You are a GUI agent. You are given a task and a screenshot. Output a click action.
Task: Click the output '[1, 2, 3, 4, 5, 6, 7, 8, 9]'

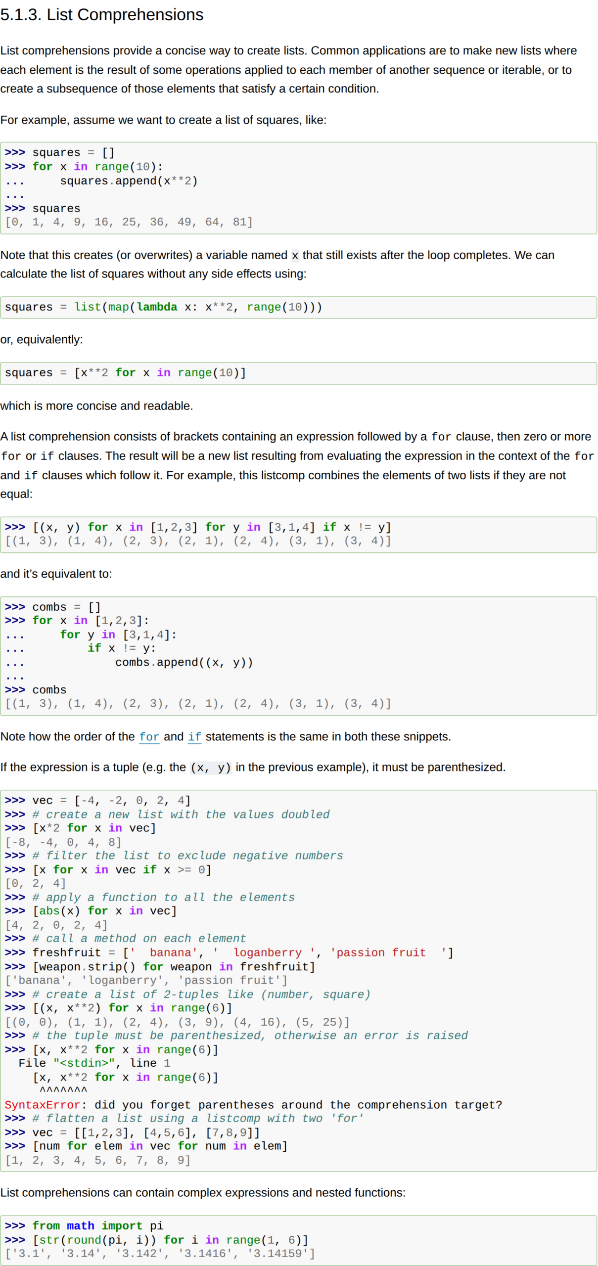[x=97, y=1160]
